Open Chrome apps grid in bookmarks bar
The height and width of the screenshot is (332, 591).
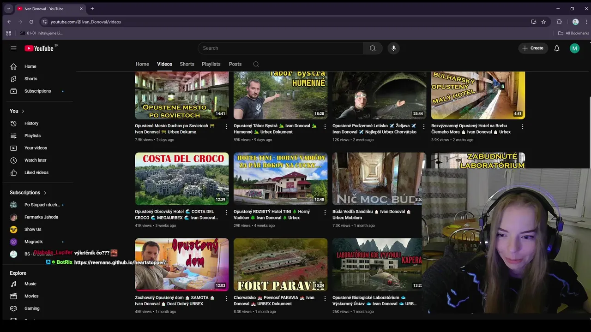tap(8, 33)
